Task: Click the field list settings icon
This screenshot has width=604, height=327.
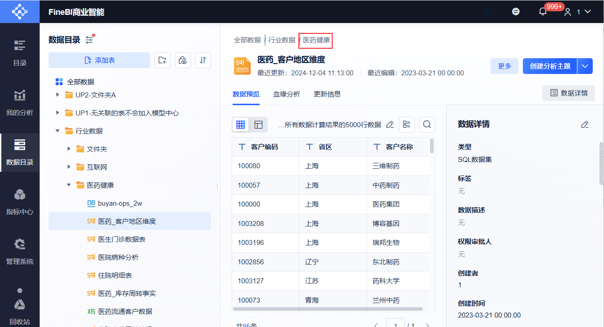Action: point(407,124)
